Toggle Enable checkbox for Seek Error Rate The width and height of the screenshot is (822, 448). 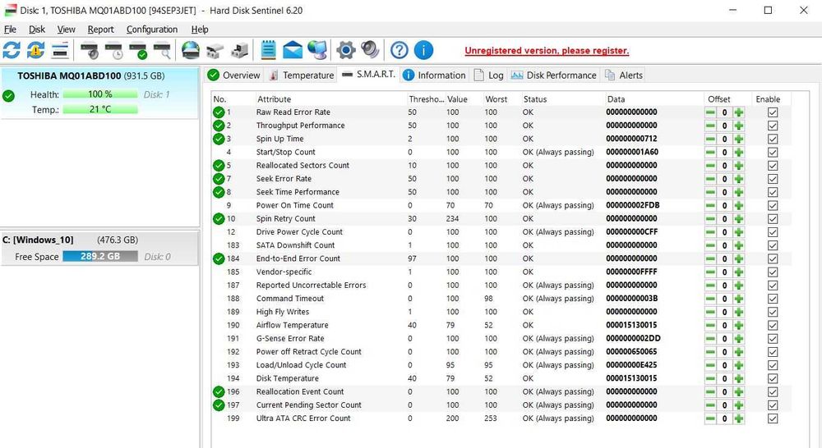coord(772,179)
